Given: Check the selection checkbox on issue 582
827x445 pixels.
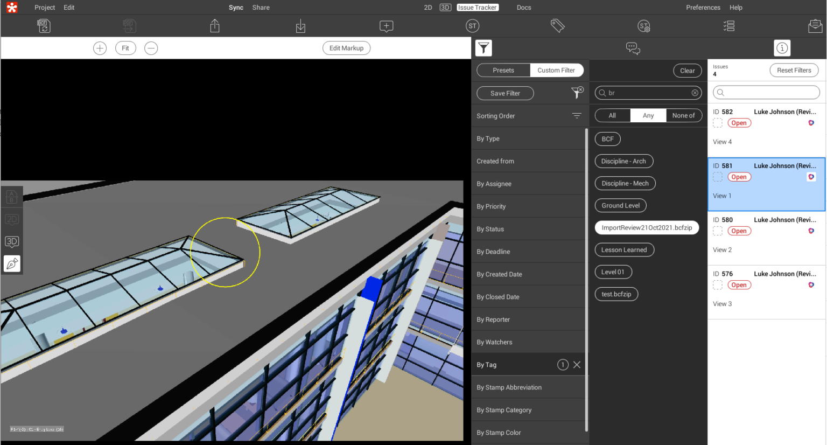Looking at the screenshot, I should (718, 122).
